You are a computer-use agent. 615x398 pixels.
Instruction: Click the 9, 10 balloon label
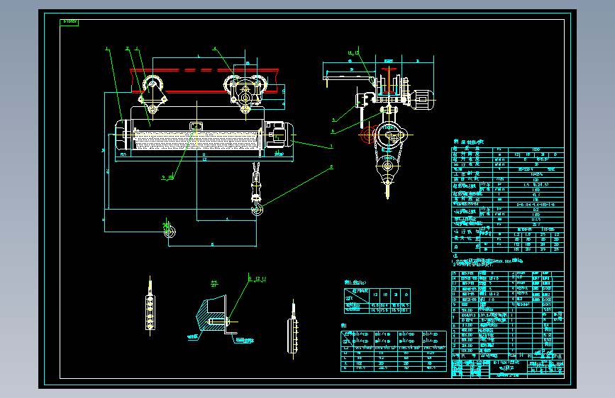(x=167, y=178)
